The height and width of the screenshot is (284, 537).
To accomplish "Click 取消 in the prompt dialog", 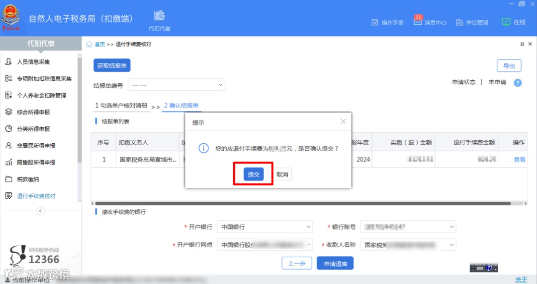I will (x=282, y=174).
